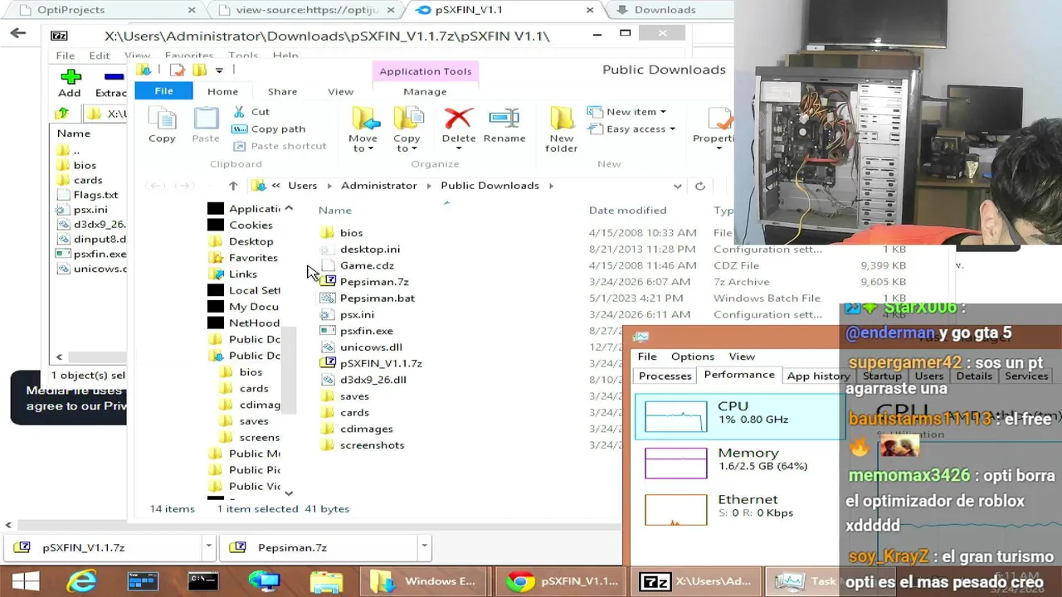Open Pepsiman.7z download options arrow
The width and height of the screenshot is (1062, 597).
424,546
